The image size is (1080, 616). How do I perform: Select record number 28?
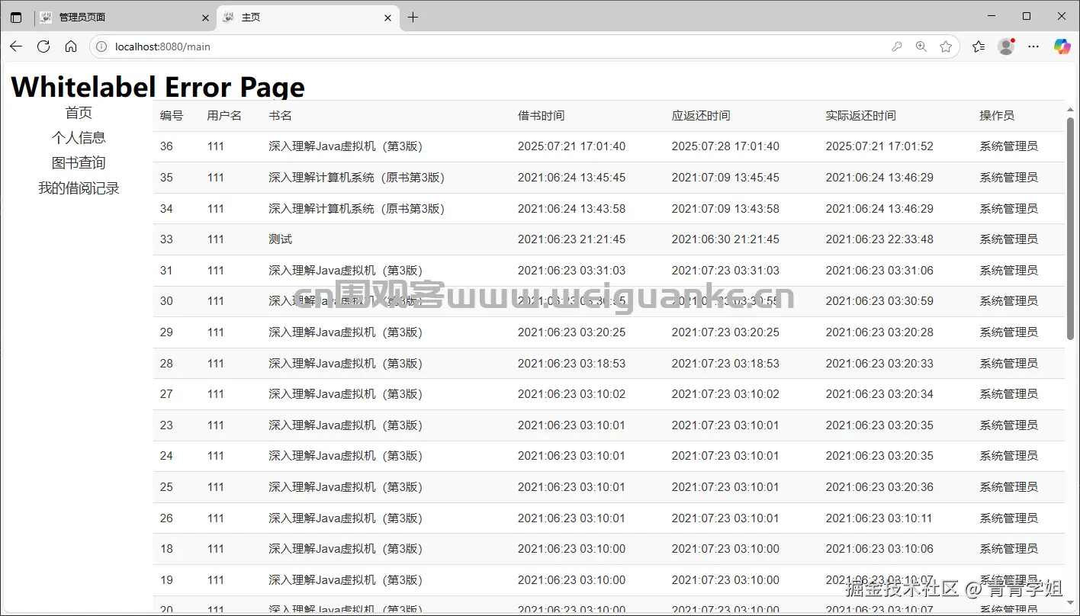pos(166,364)
